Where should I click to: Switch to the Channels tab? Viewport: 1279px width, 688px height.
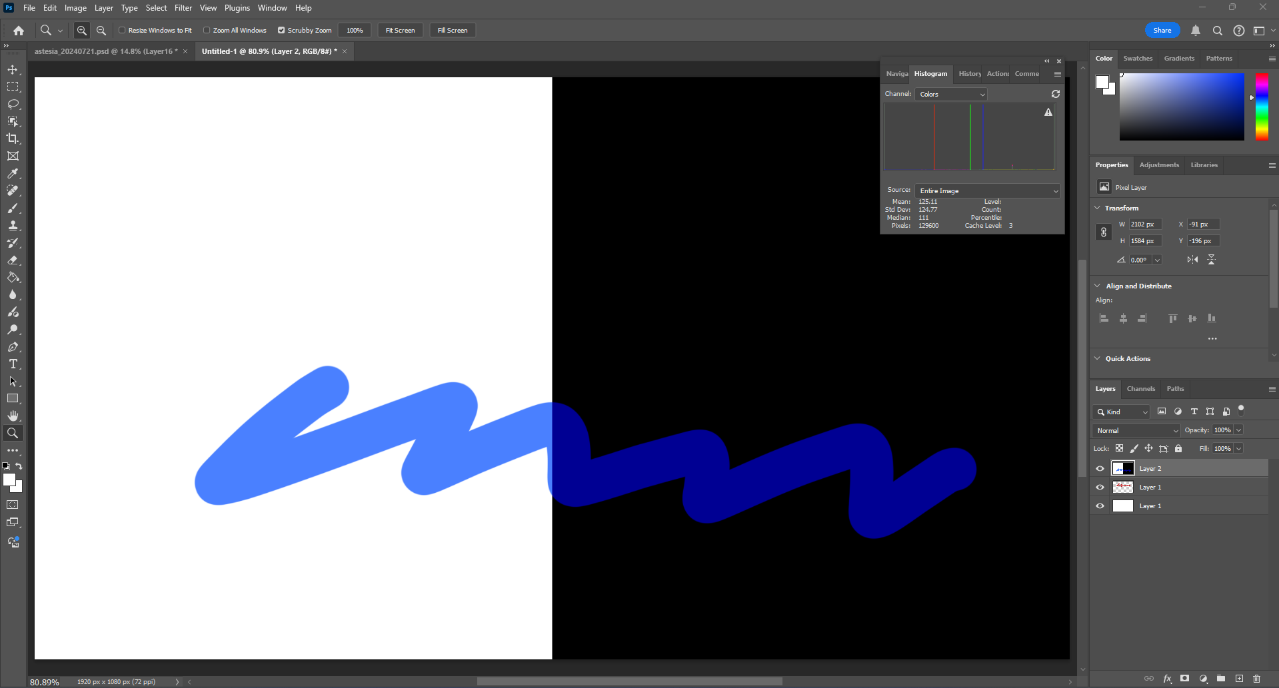(x=1140, y=388)
